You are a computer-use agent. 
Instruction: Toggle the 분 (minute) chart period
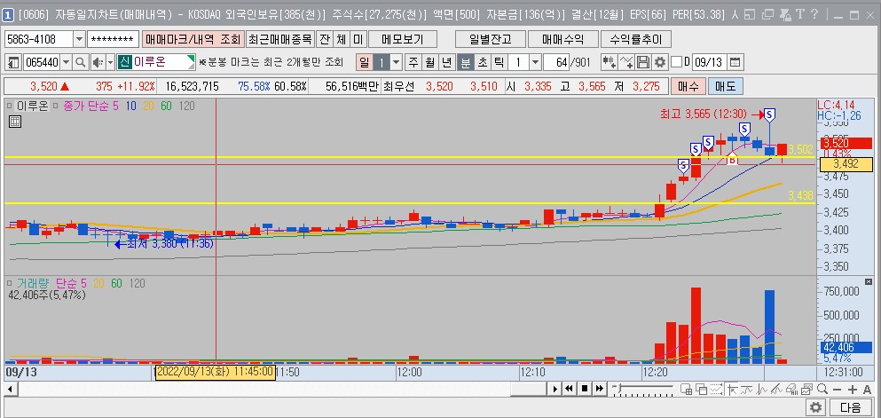point(465,62)
